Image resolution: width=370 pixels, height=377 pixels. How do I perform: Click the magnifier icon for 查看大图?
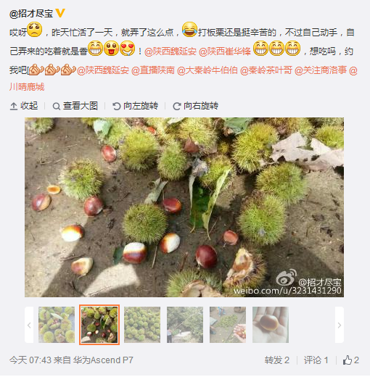click(x=56, y=106)
